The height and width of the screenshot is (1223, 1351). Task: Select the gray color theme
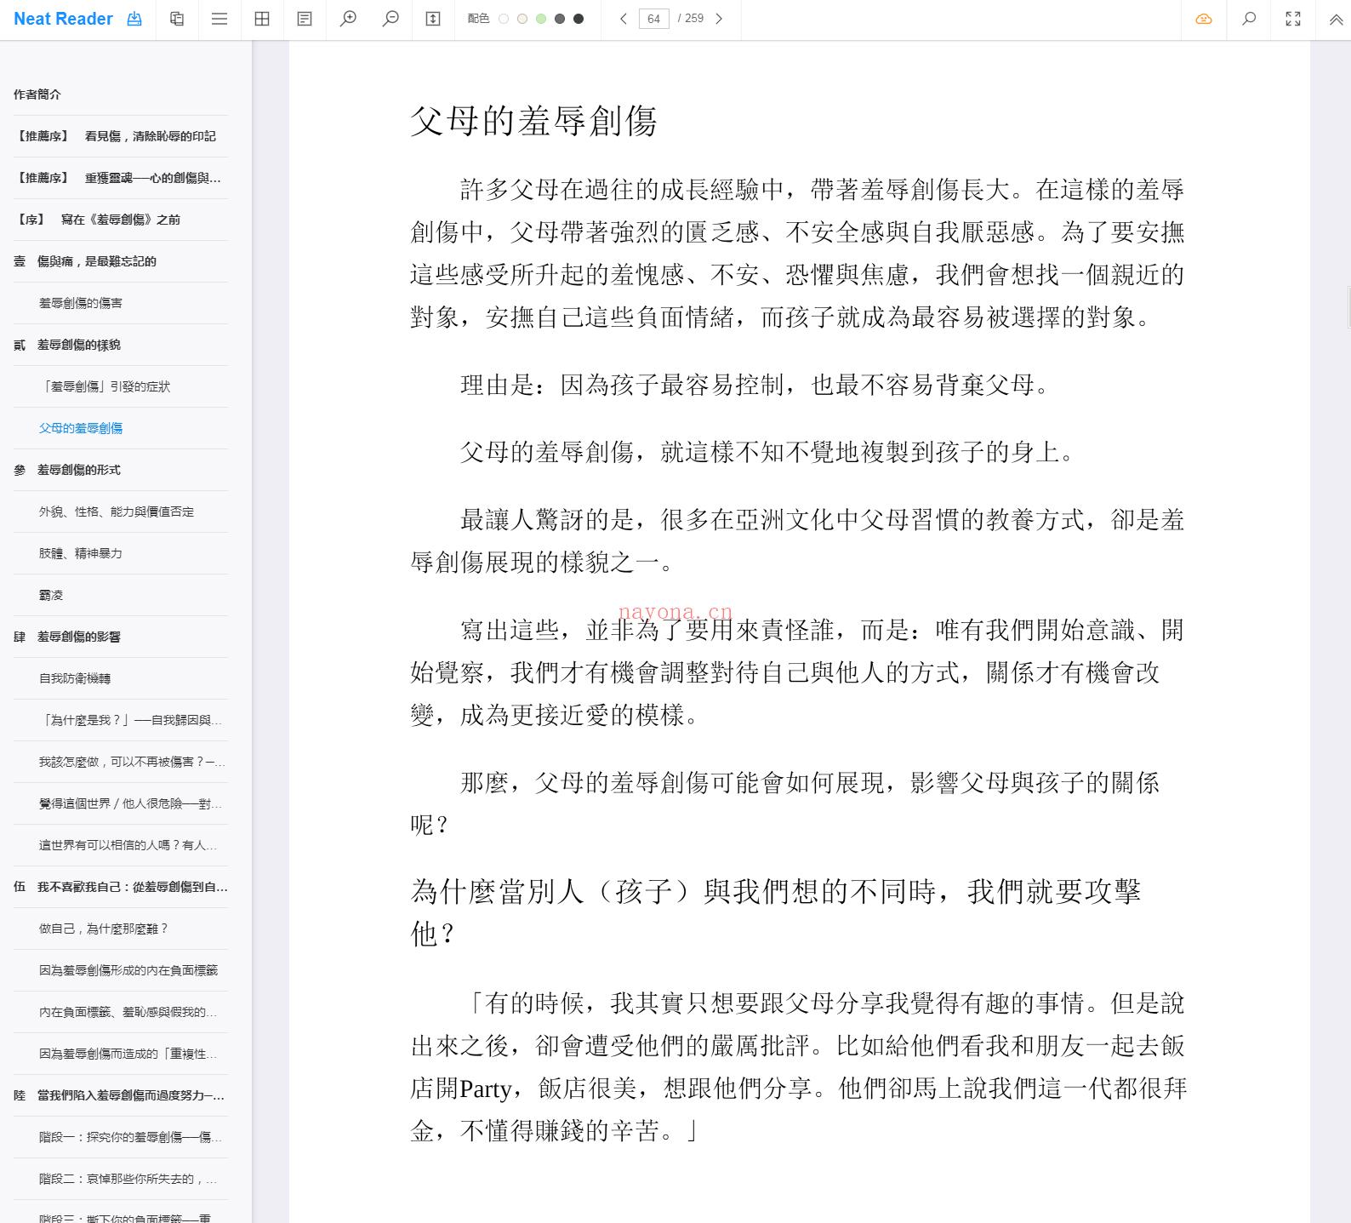(560, 19)
